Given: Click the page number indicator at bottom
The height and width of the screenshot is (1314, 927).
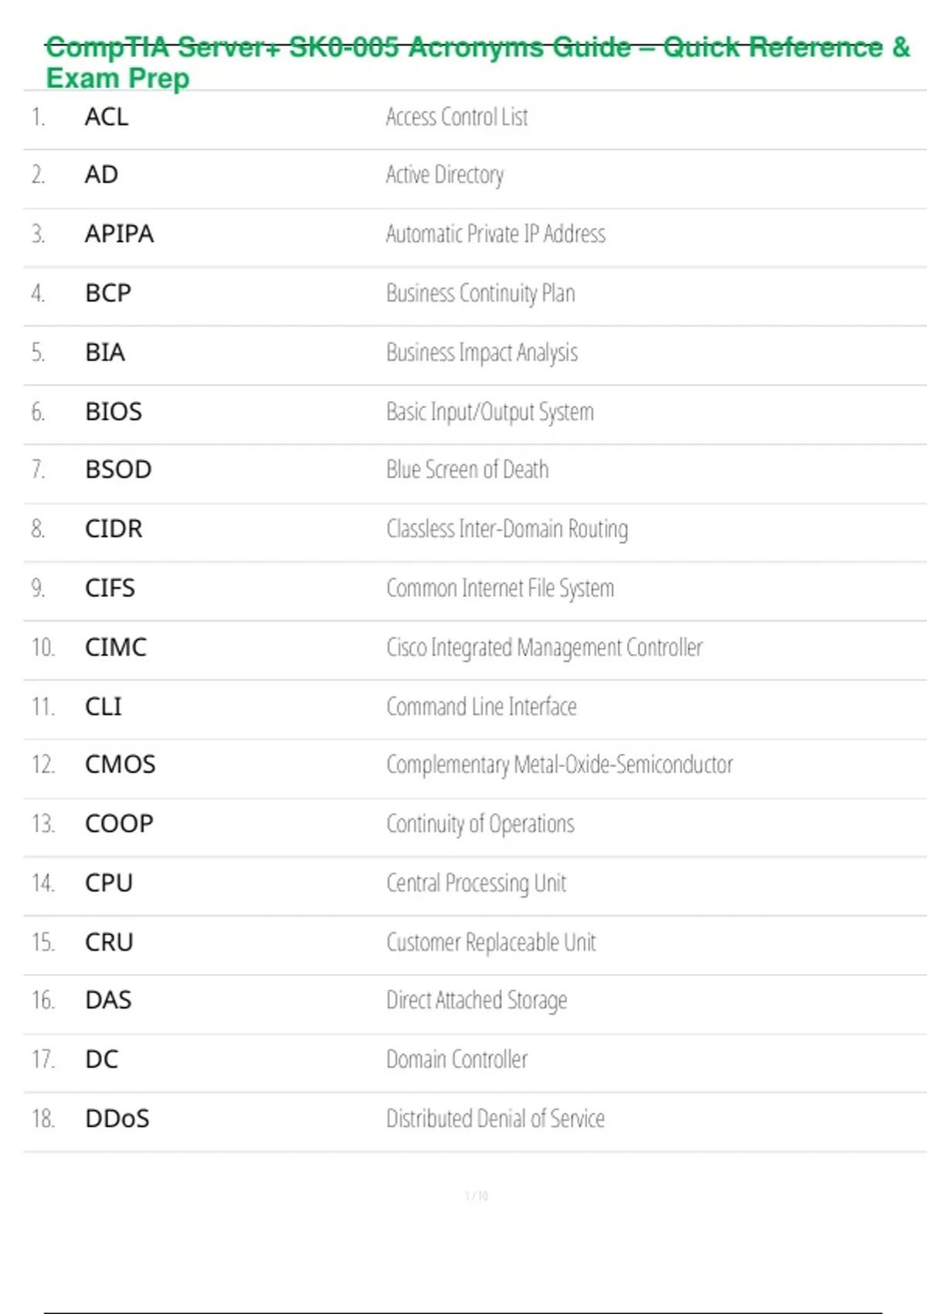Looking at the screenshot, I should [476, 1196].
